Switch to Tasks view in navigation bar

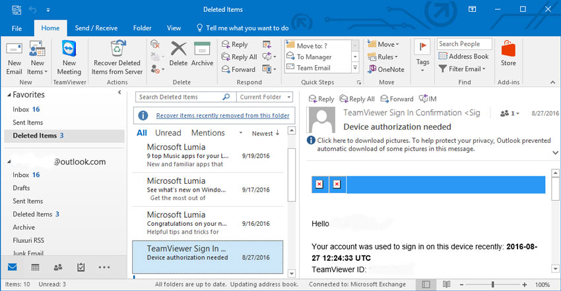click(81, 267)
